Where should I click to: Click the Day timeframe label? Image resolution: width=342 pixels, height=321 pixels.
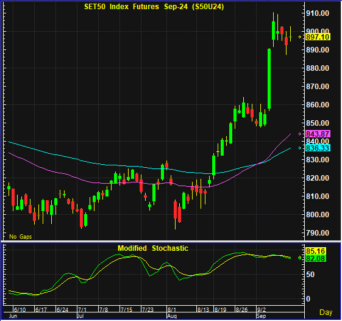(326, 312)
